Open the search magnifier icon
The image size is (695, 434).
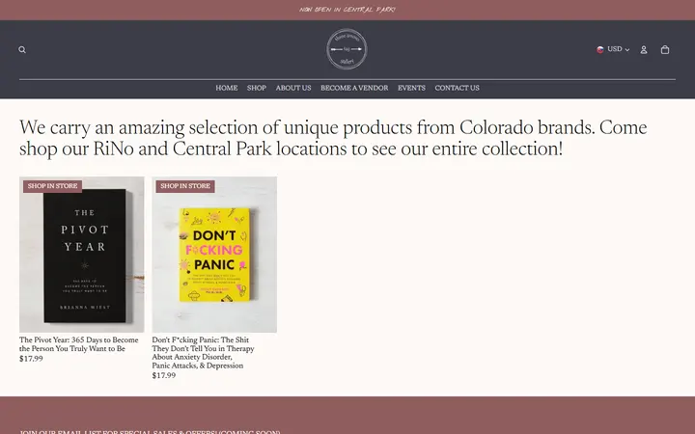coord(22,49)
